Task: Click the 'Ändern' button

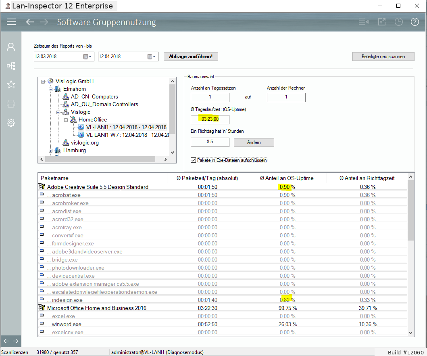Action: pyautogui.click(x=254, y=142)
